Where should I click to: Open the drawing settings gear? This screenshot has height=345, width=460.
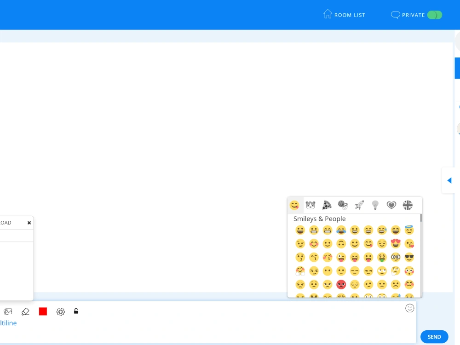point(60,311)
